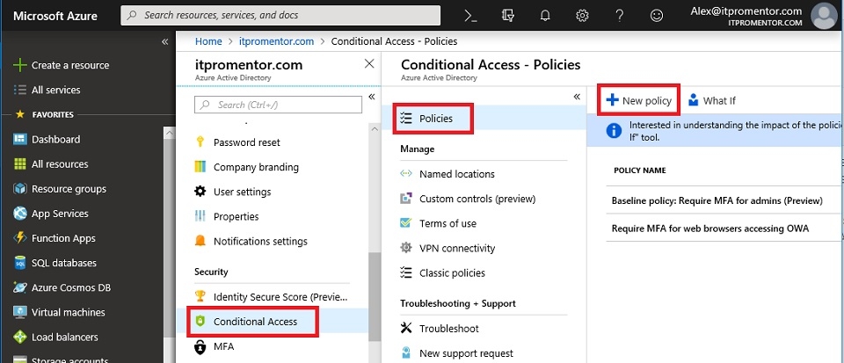Focus the blade Search (Ctrl+/) field
The image size is (844, 363).
tap(278, 105)
